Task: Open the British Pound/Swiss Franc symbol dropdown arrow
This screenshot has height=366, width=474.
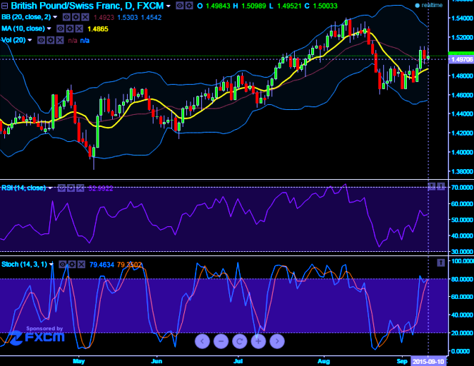Action: pyautogui.click(x=168, y=6)
